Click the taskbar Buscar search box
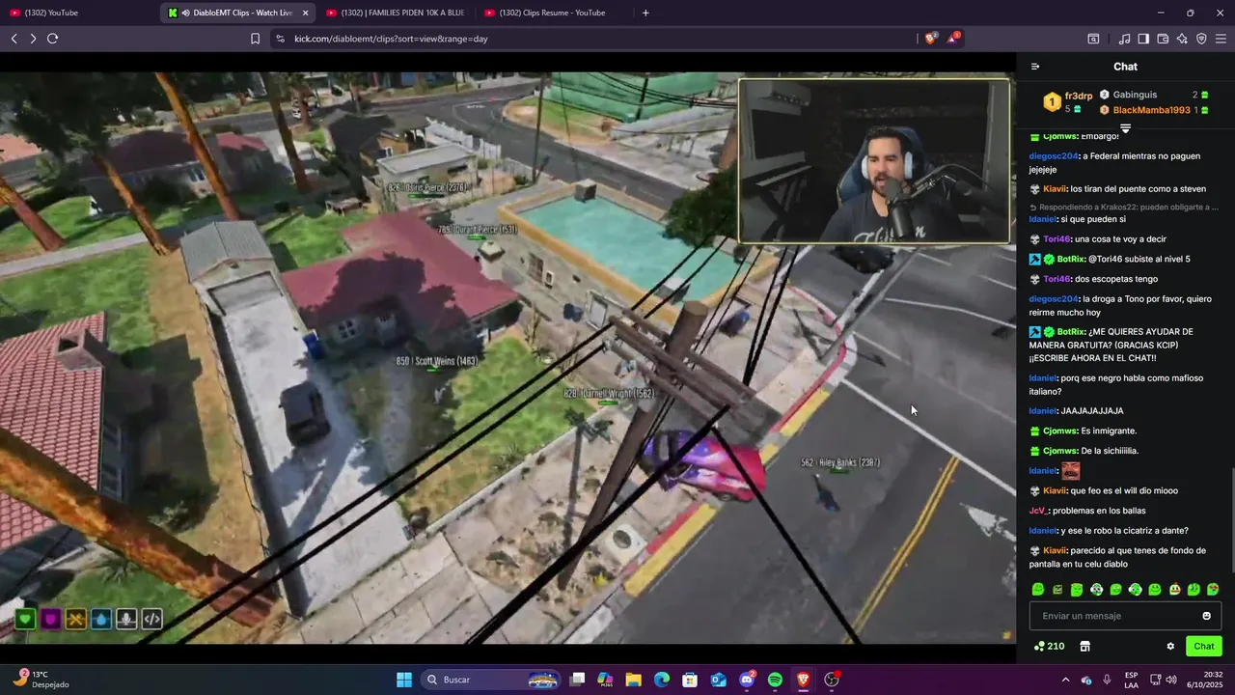Image resolution: width=1235 pixels, height=695 pixels. [492, 680]
